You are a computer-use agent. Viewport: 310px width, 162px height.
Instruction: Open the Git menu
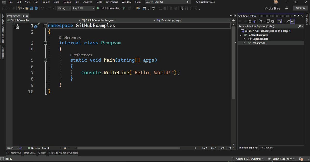pos(36,2)
